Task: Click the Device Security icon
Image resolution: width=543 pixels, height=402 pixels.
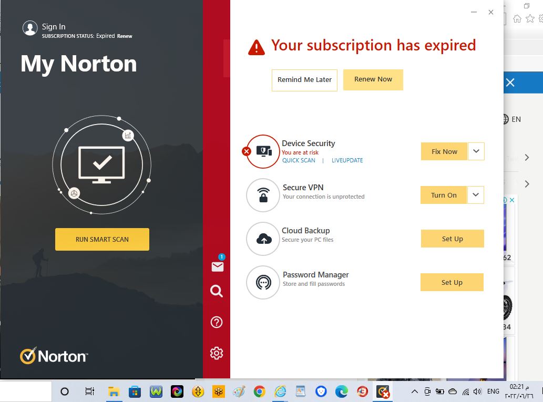Action: pyautogui.click(x=263, y=151)
